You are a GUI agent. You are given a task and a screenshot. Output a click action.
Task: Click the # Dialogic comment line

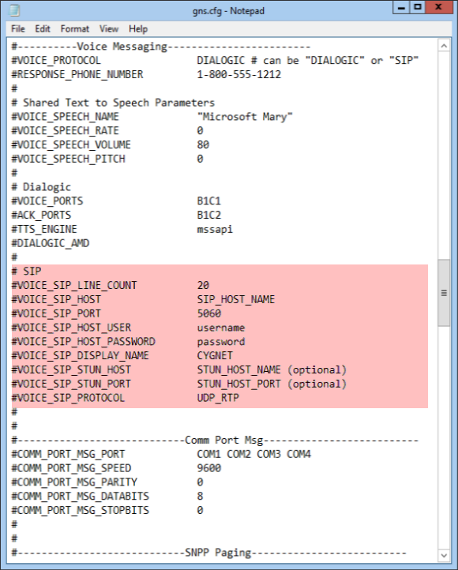point(41,187)
